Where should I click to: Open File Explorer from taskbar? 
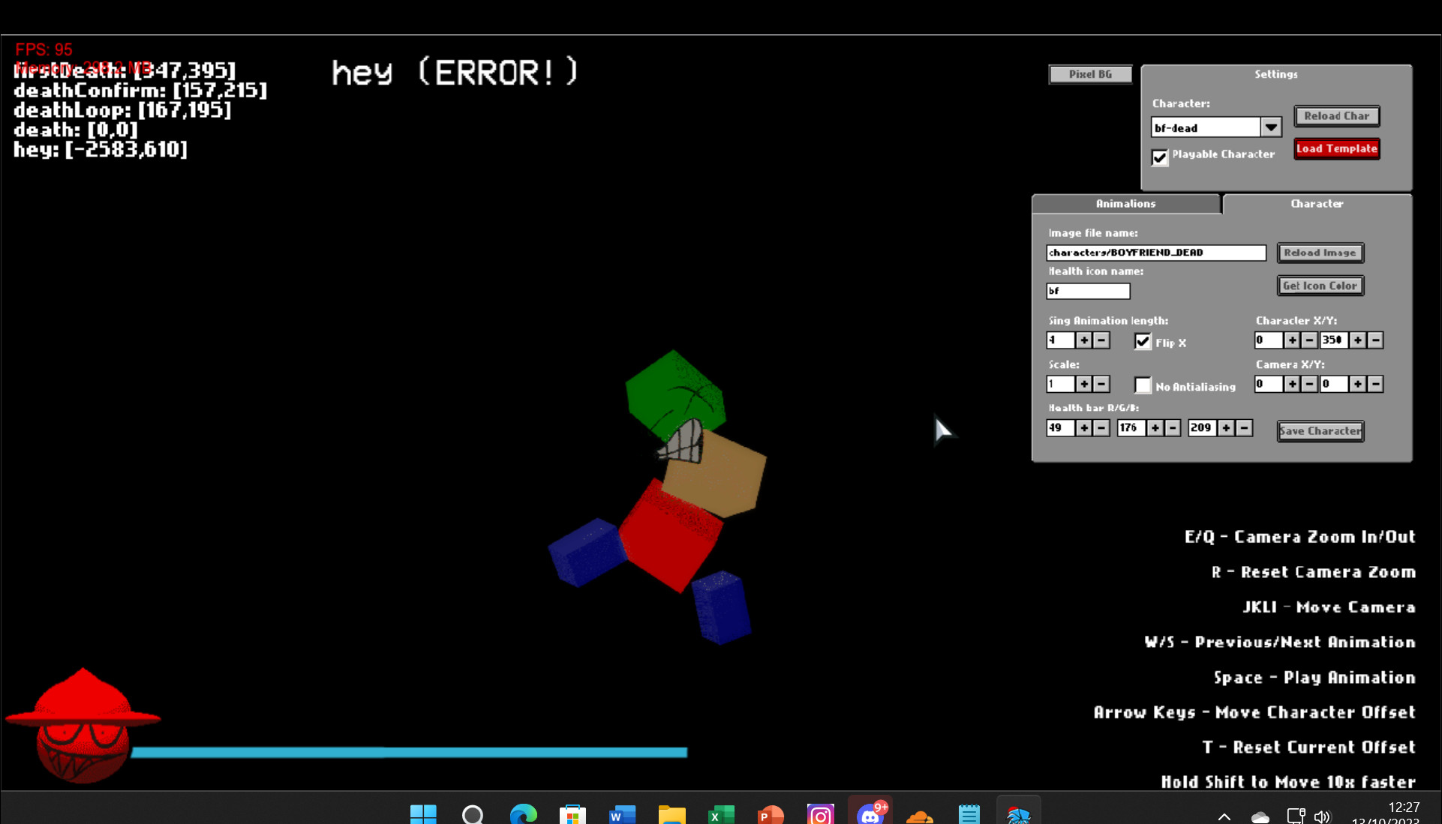tap(671, 814)
